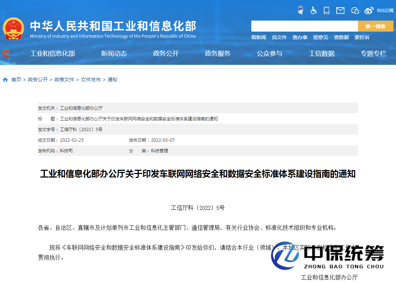Open the 新闻动态 menu
The width and height of the screenshot is (396, 283).
[114, 53]
